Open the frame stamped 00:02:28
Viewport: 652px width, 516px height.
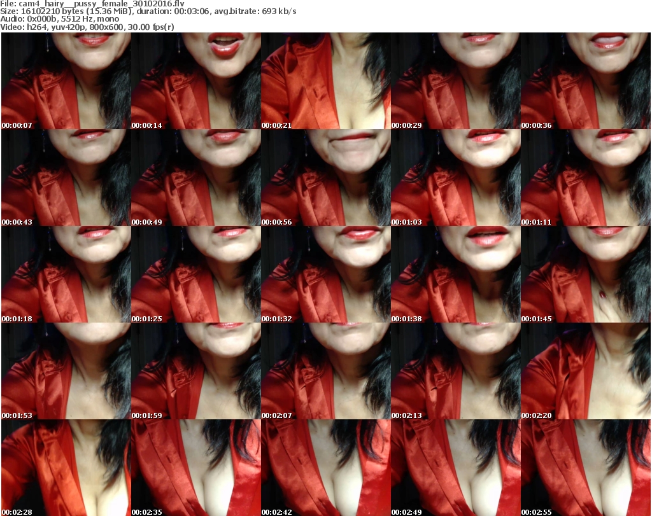66,468
